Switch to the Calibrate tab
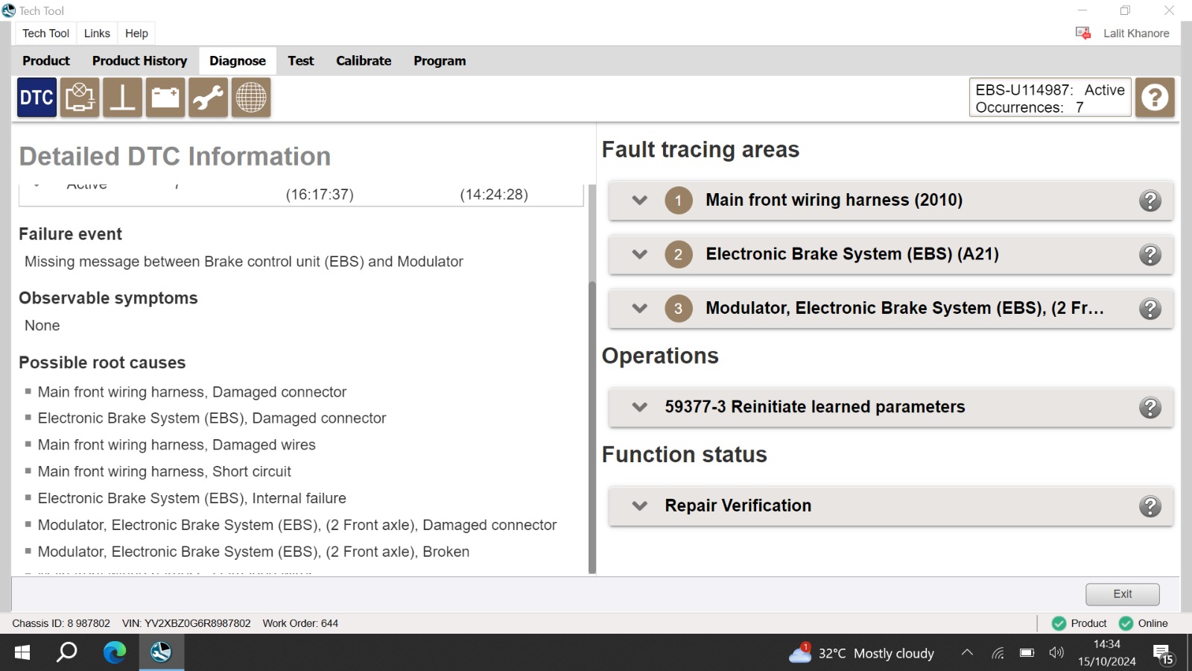The image size is (1192, 671). click(x=364, y=61)
